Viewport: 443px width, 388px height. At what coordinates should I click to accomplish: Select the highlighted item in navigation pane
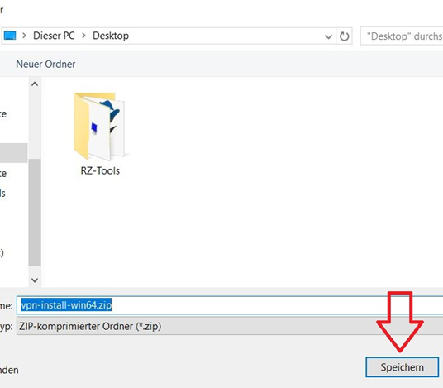click(13, 153)
